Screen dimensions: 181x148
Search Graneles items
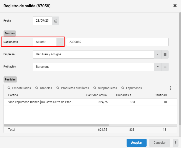(x=44, y=88)
